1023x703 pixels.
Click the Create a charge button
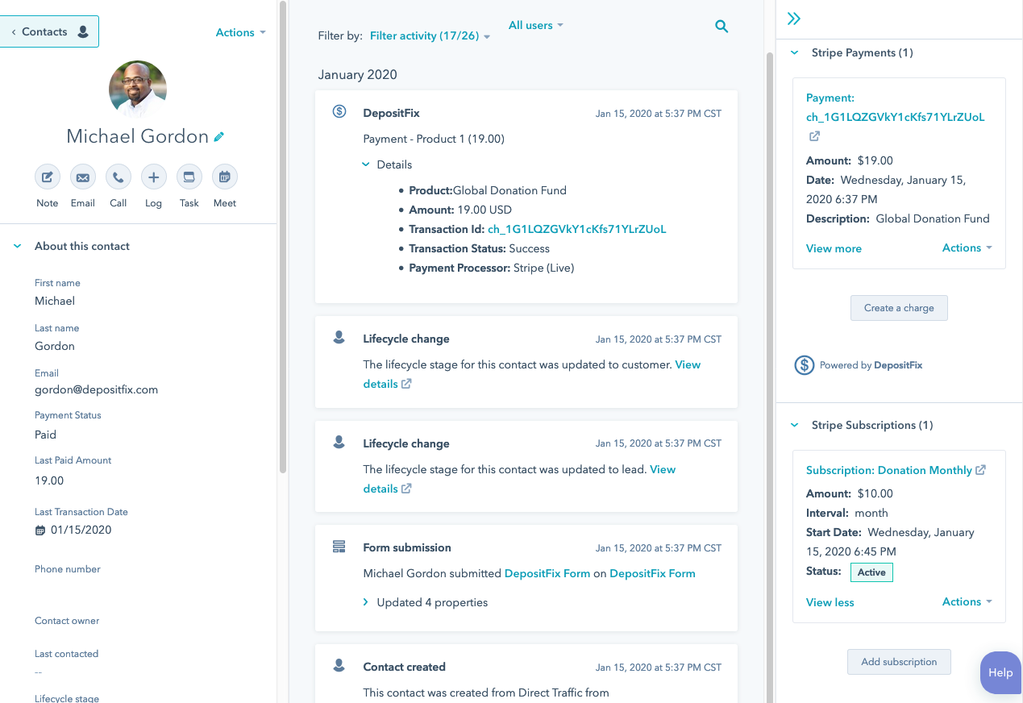tap(899, 308)
